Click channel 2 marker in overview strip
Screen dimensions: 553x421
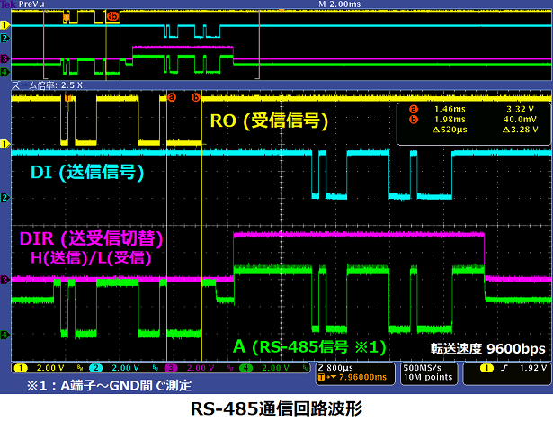pyautogui.click(x=4, y=38)
